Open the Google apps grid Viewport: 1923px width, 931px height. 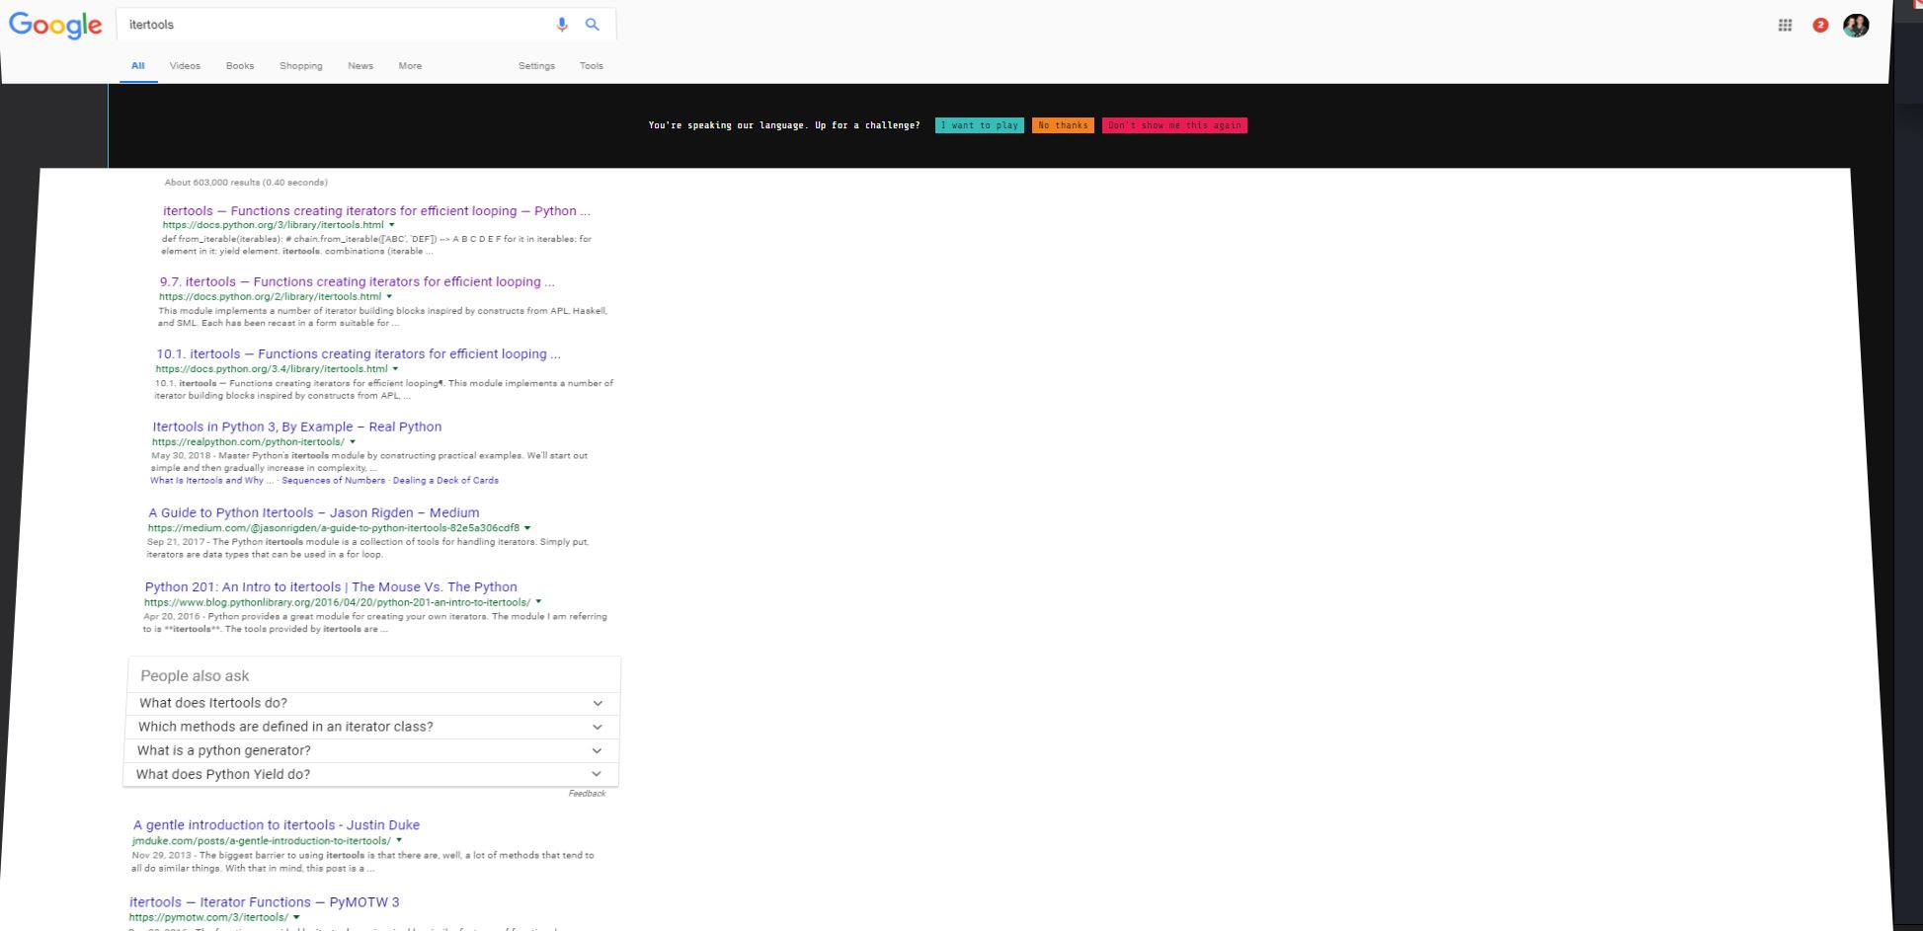1785,26
